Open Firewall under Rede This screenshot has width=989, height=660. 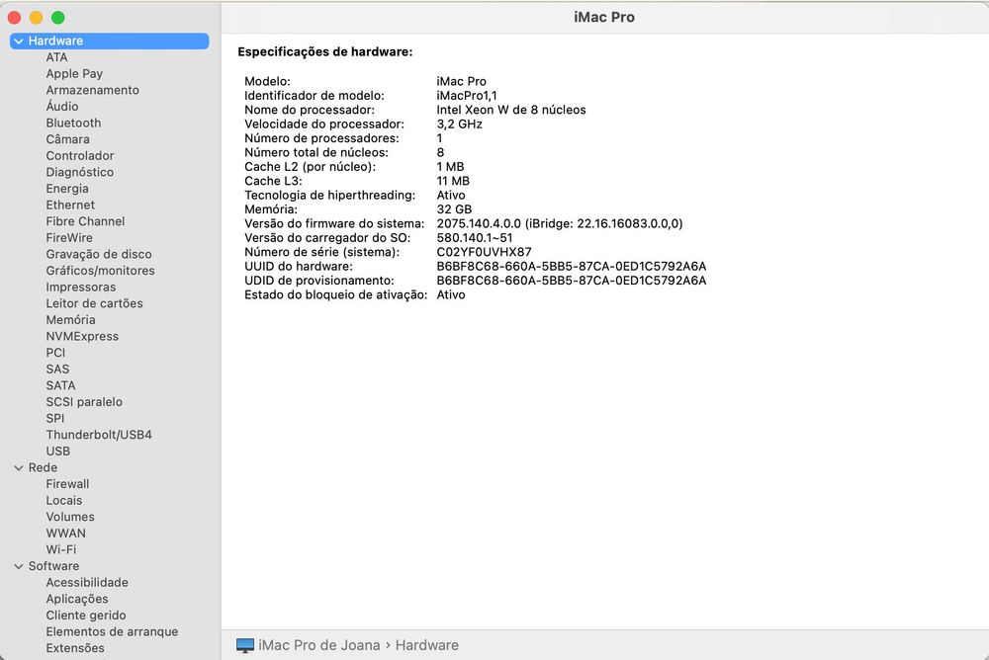[67, 484]
